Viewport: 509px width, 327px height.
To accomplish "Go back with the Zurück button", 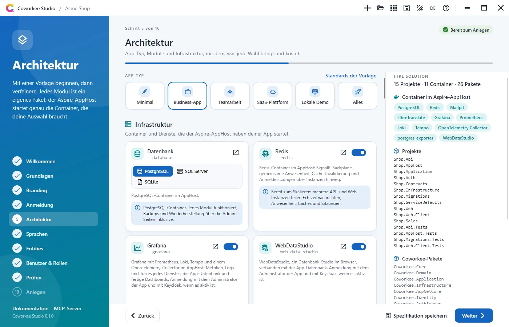I will point(142,316).
